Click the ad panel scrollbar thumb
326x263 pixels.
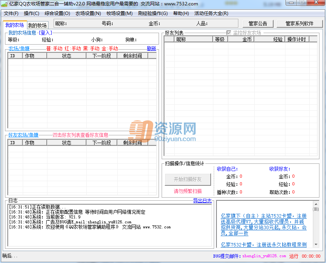tap(316, 209)
